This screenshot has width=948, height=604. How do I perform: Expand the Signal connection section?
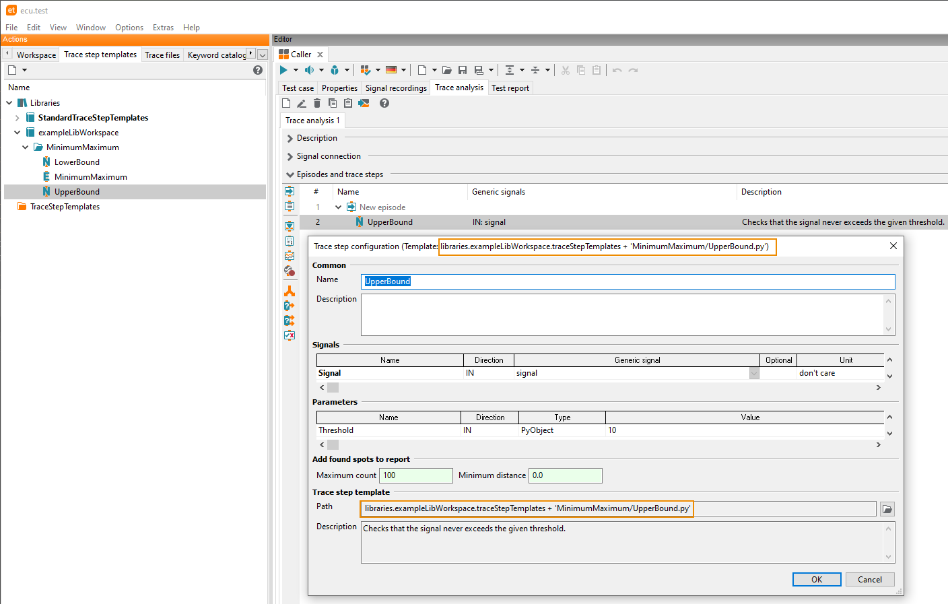coord(290,157)
